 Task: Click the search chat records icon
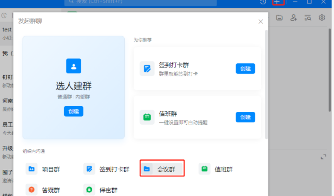[308, 18]
